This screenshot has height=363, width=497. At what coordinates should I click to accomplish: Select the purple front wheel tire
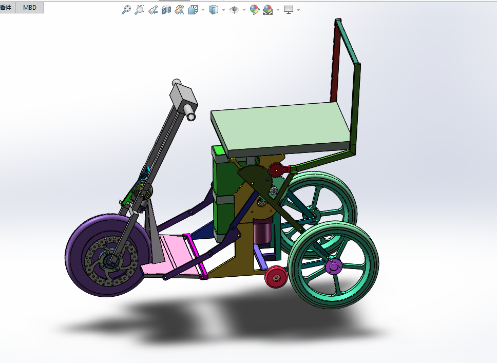point(76,257)
